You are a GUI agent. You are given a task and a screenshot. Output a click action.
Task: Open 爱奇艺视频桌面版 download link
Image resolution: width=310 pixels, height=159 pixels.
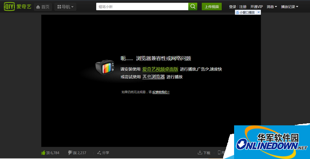tap(160, 69)
